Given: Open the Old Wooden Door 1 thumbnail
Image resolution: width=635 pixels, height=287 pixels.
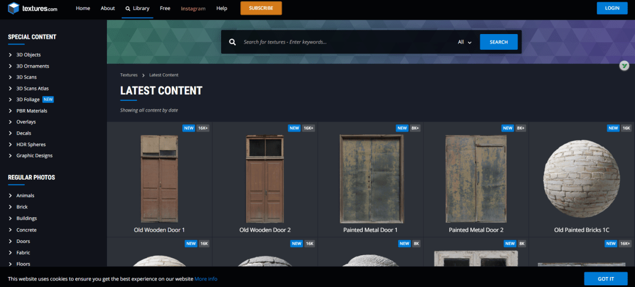Looking at the screenshot, I should 159,178.
